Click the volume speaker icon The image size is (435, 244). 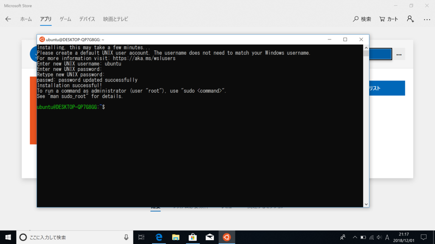tap(379, 237)
